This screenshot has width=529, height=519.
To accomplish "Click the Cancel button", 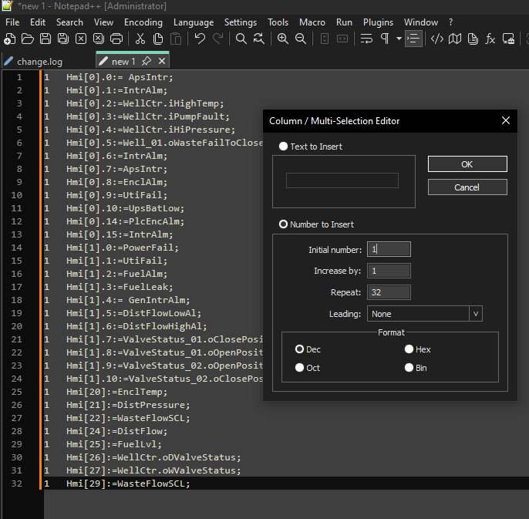I will (x=467, y=187).
